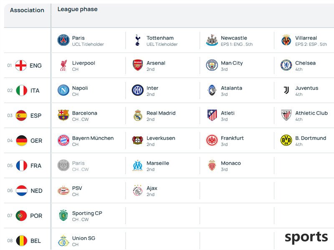Select the Portugal flag icon
This screenshot has height=250, width=334.
click(21, 215)
